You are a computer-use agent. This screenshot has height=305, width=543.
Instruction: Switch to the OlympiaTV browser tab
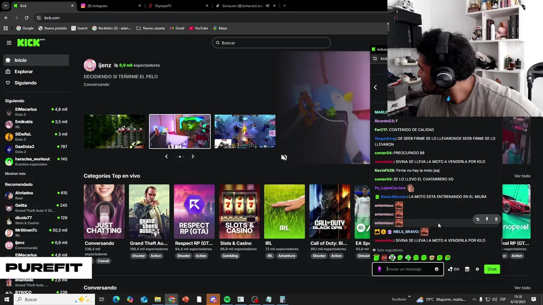pos(178,6)
